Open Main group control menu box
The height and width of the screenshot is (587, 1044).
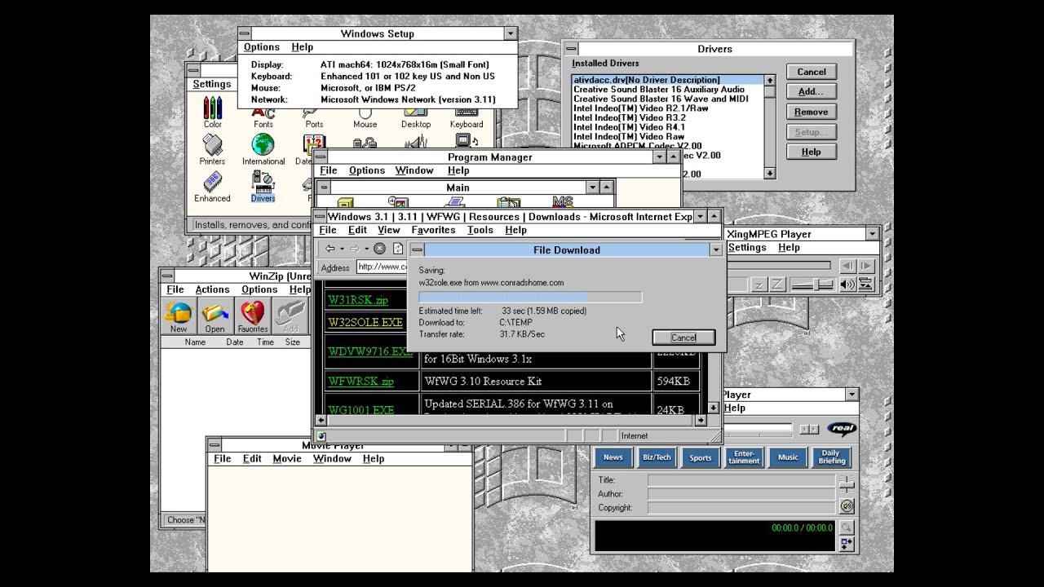coord(324,188)
